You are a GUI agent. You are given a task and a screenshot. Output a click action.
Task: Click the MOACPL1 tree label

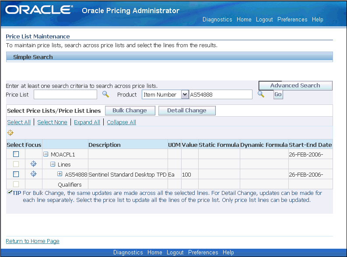coord(63,154)
